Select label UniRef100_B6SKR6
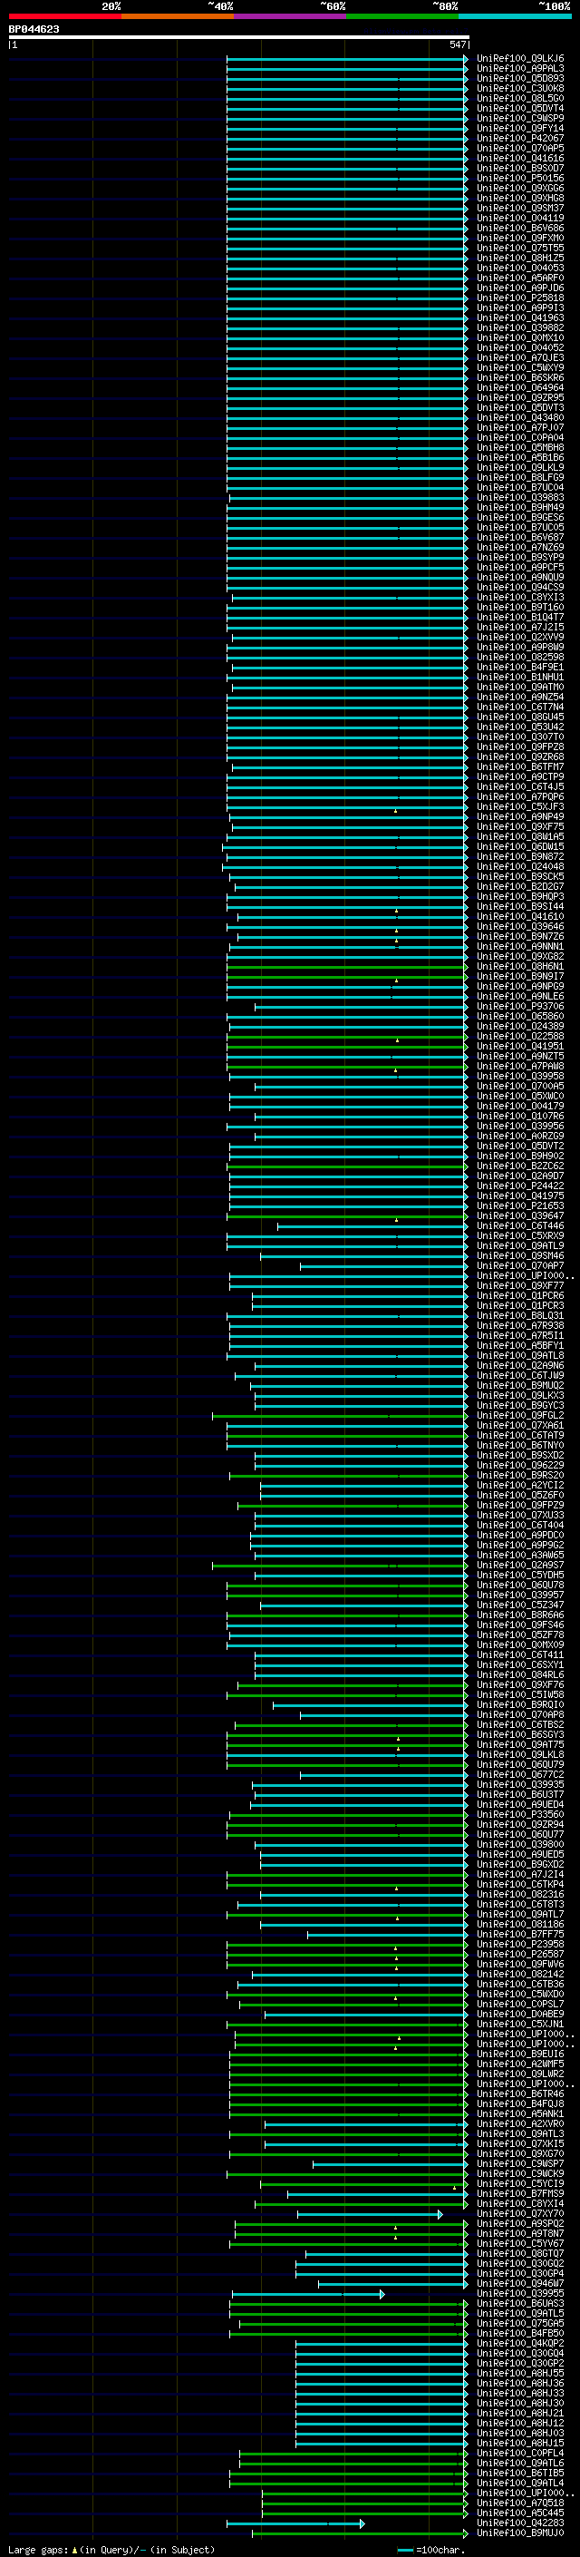This screenshot has width=580, height=2557. pyautogui.click(x=519, y=377)
